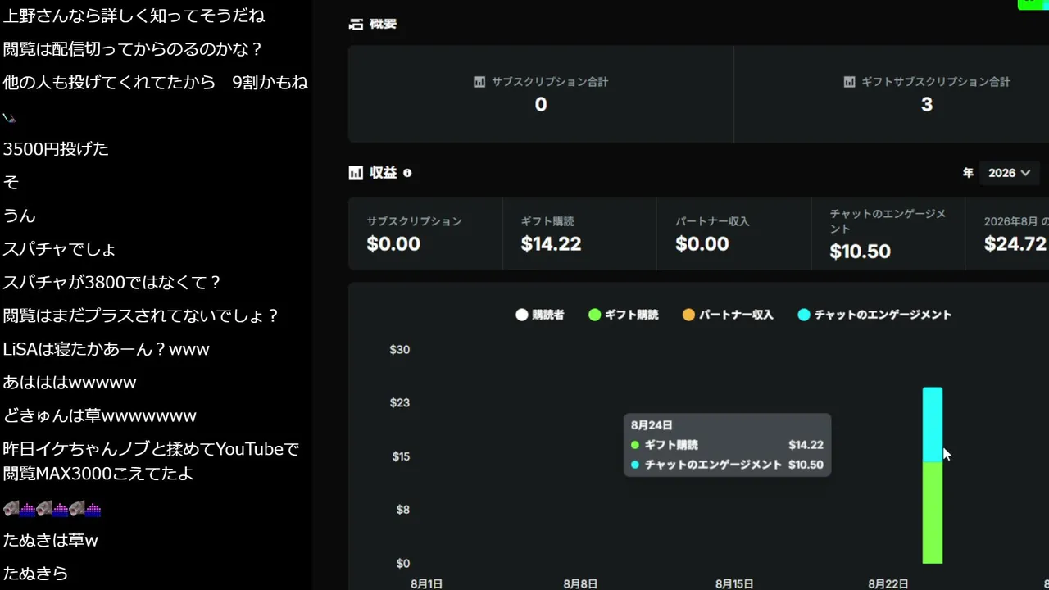The height and width of the screenshot is (590, 1049).
Task: Click the ギフトサブスクリプション合計 value 3
Action: [x=927, y=105]
